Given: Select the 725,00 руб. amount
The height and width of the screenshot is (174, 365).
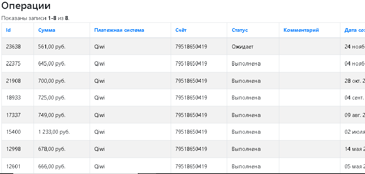Looking at the screenshot, I should (52, 98).
